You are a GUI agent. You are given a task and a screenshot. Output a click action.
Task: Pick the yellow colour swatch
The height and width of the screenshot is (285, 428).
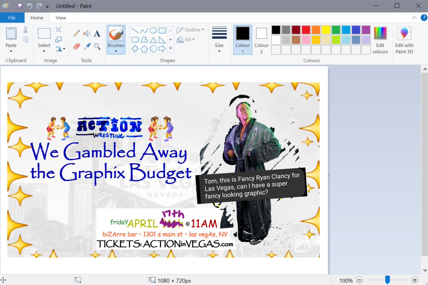tap(326, 30)
